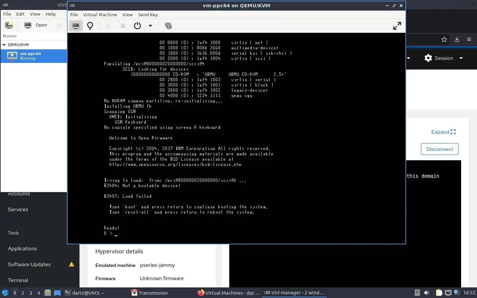Switch to workspace 3
This screenshot has height=298, width=477.
click(31, 293)
